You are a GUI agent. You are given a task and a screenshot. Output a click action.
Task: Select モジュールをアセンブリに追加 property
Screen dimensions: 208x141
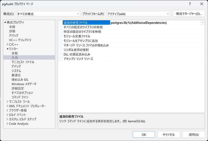81,41
